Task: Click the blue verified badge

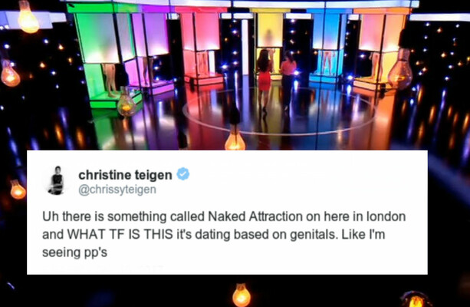Action: point(182,174)
